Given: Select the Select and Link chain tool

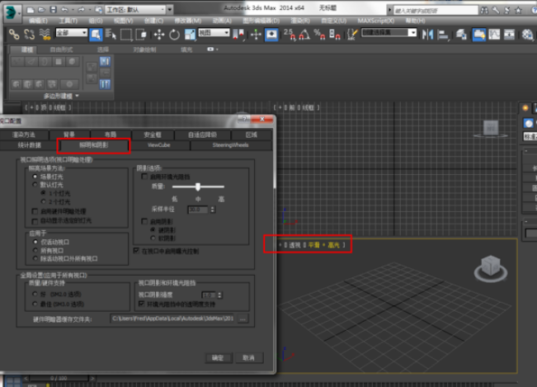Looking at the screenshot, I should click(14, 35).
